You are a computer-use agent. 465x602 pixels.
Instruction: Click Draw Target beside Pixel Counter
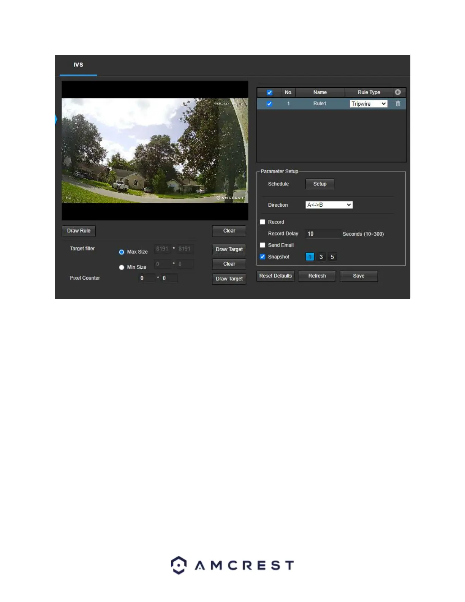click(x=229, y=279)
